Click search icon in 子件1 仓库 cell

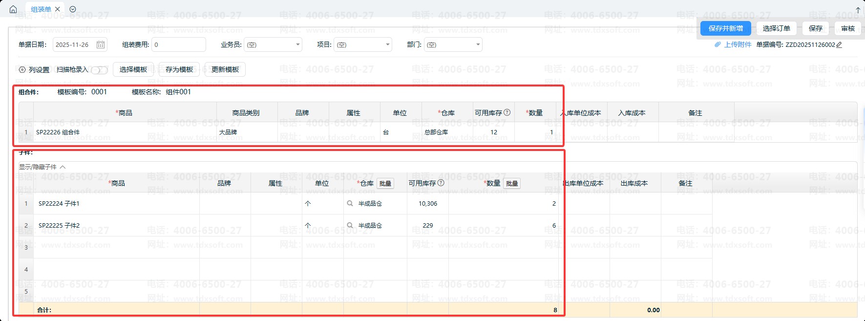point(350,203)
